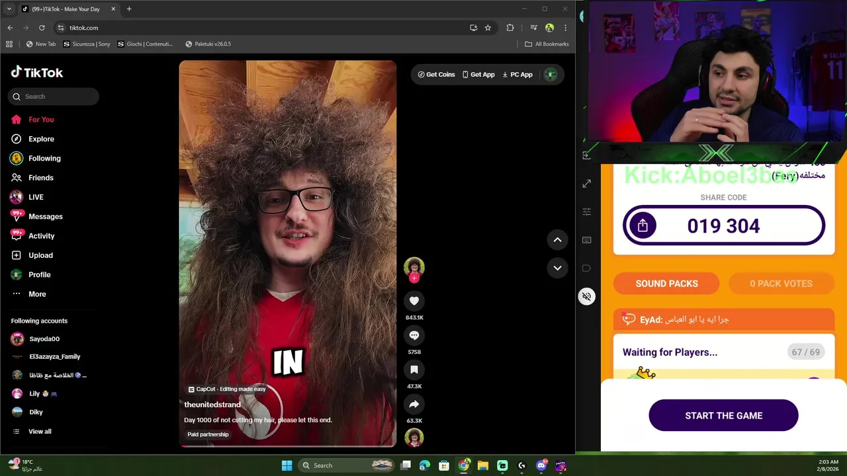The height and width of the screenshot is (476, 847).
Task: Seek on the video progress bar
Action: 288,446
